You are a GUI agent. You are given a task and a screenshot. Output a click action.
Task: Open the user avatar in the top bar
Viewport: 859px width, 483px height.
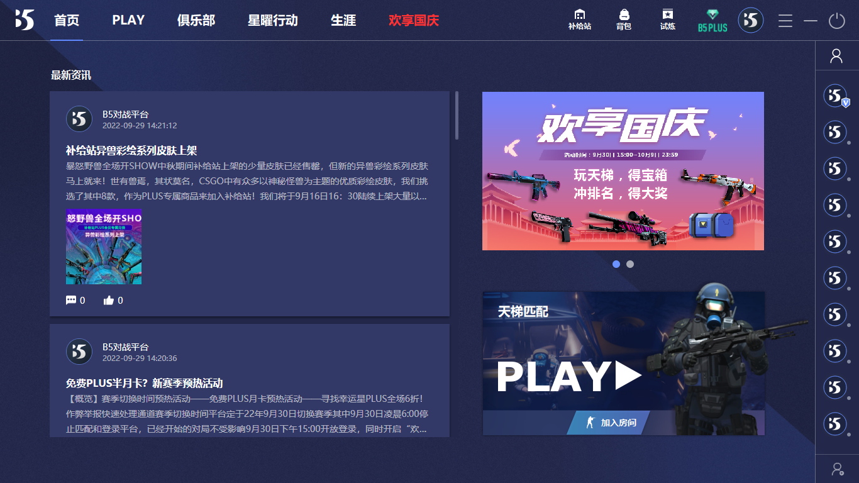click(750, 20)
